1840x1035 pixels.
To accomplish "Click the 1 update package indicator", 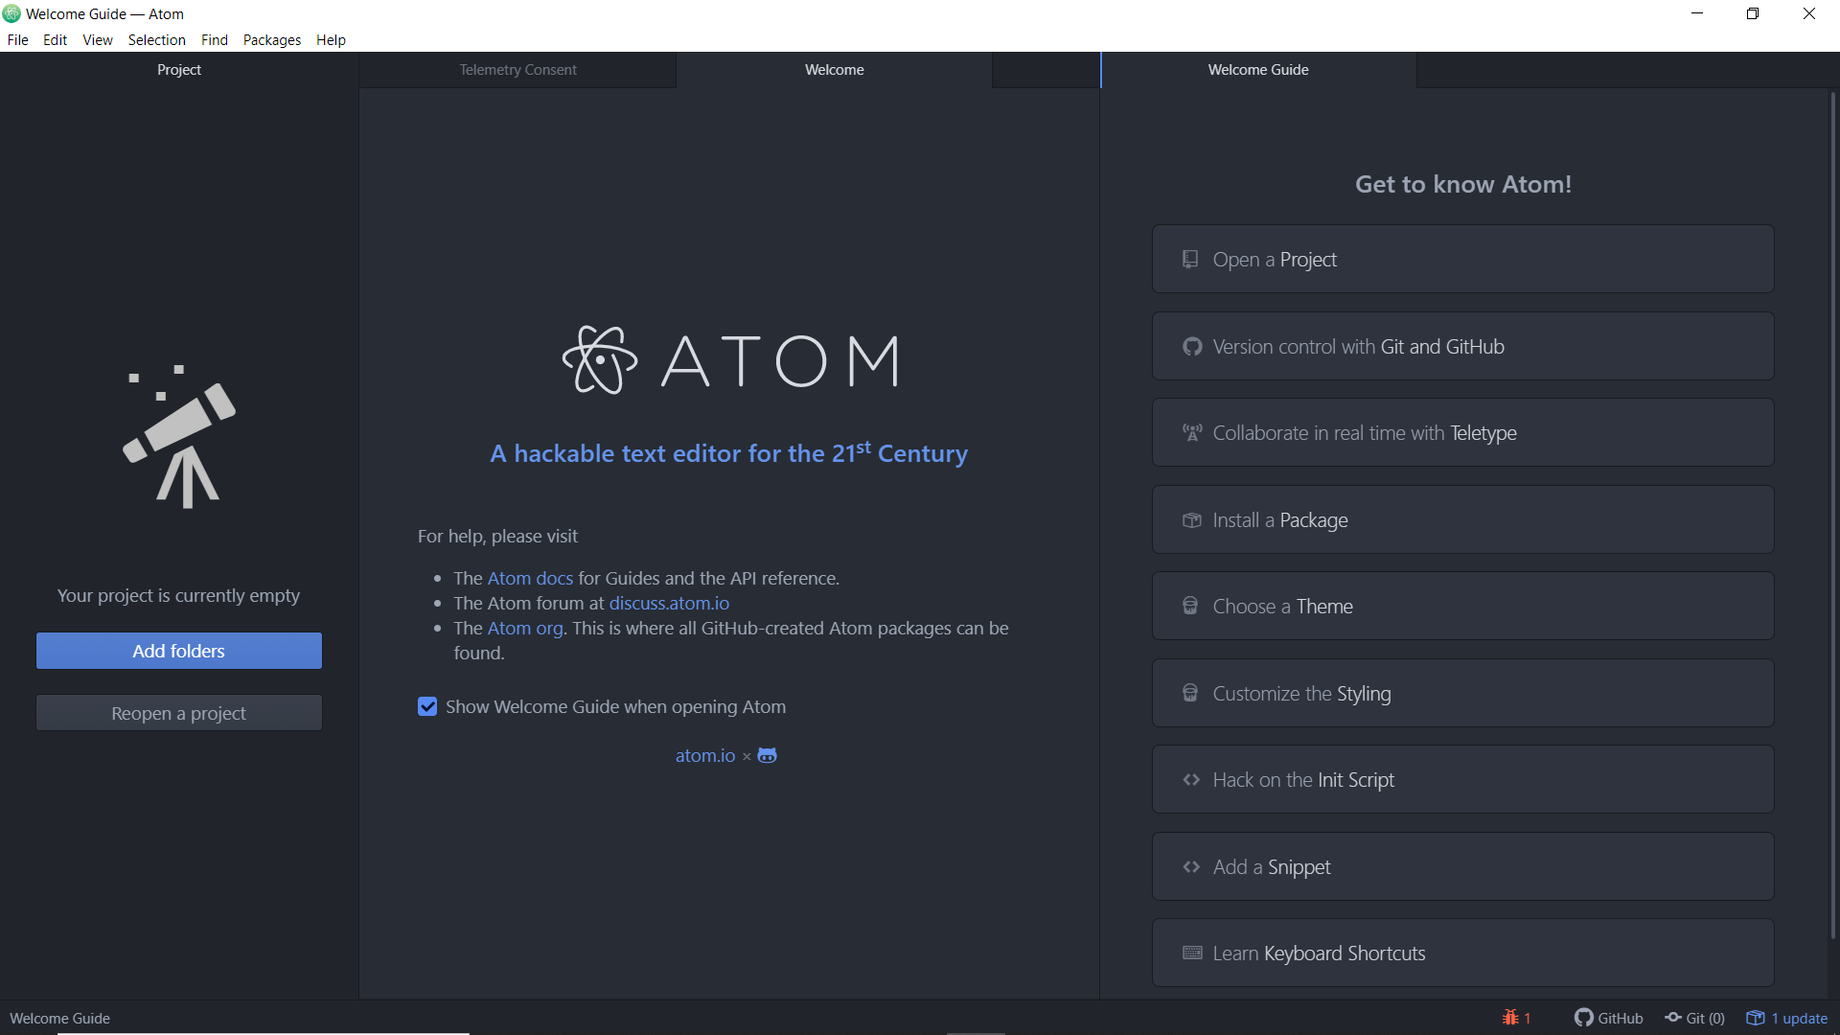I will 1787,1018.
